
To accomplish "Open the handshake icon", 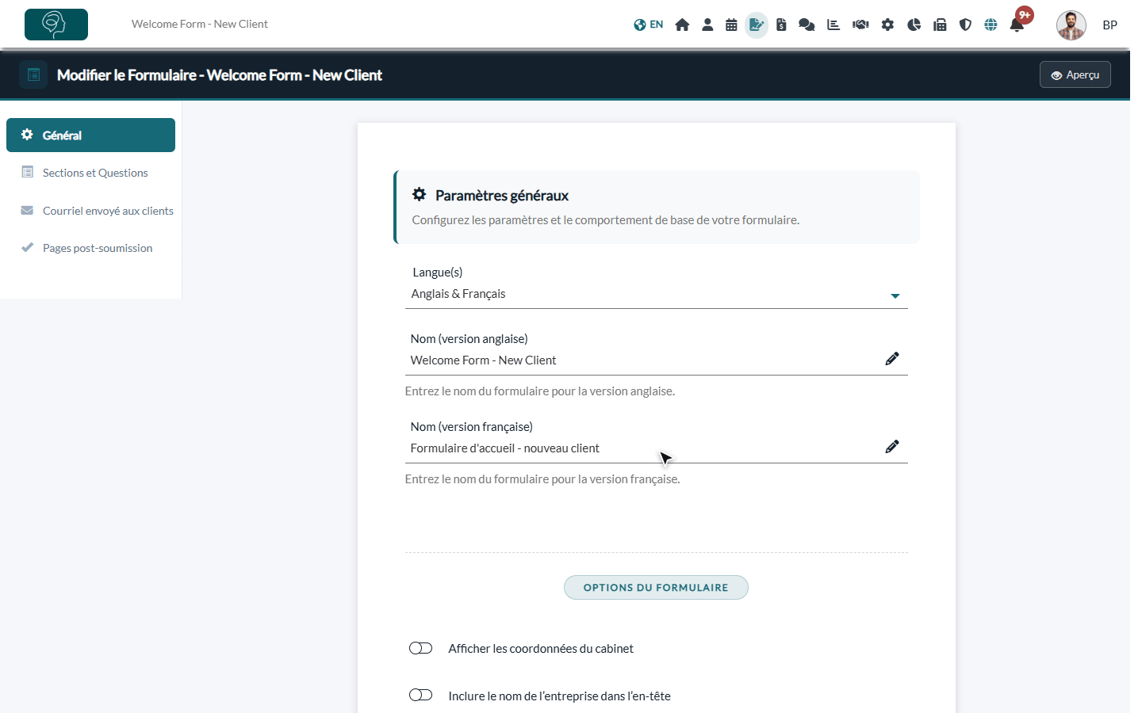I will (x=860, y=25).
